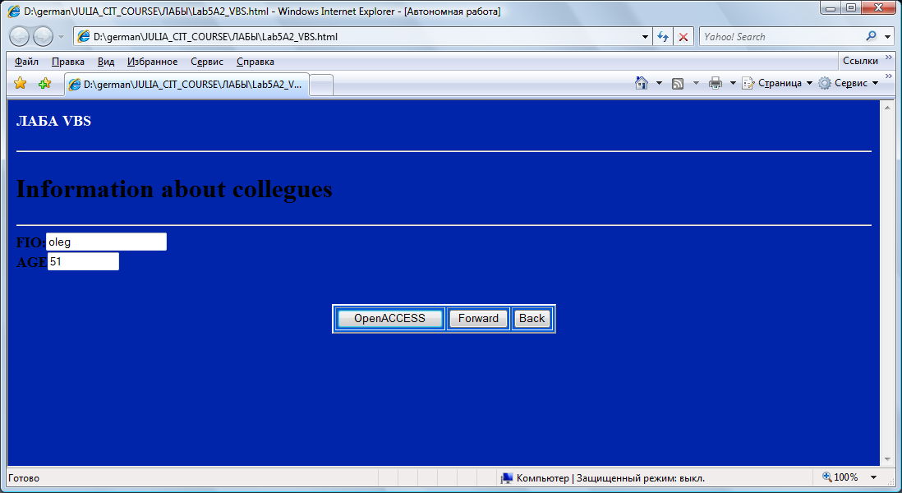
Task: Select the Lab5A2_V... browser tab
Action: (187, 85)
